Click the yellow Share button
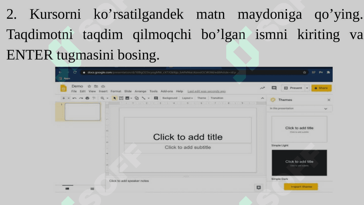 [321, 88]
